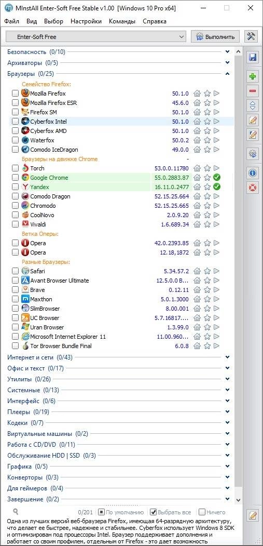Click the star icon for Google Chrome
This screenshot has height=546, width=263.
pos(207,178)
